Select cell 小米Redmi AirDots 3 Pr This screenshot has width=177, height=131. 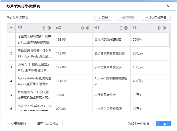(35, 107)
